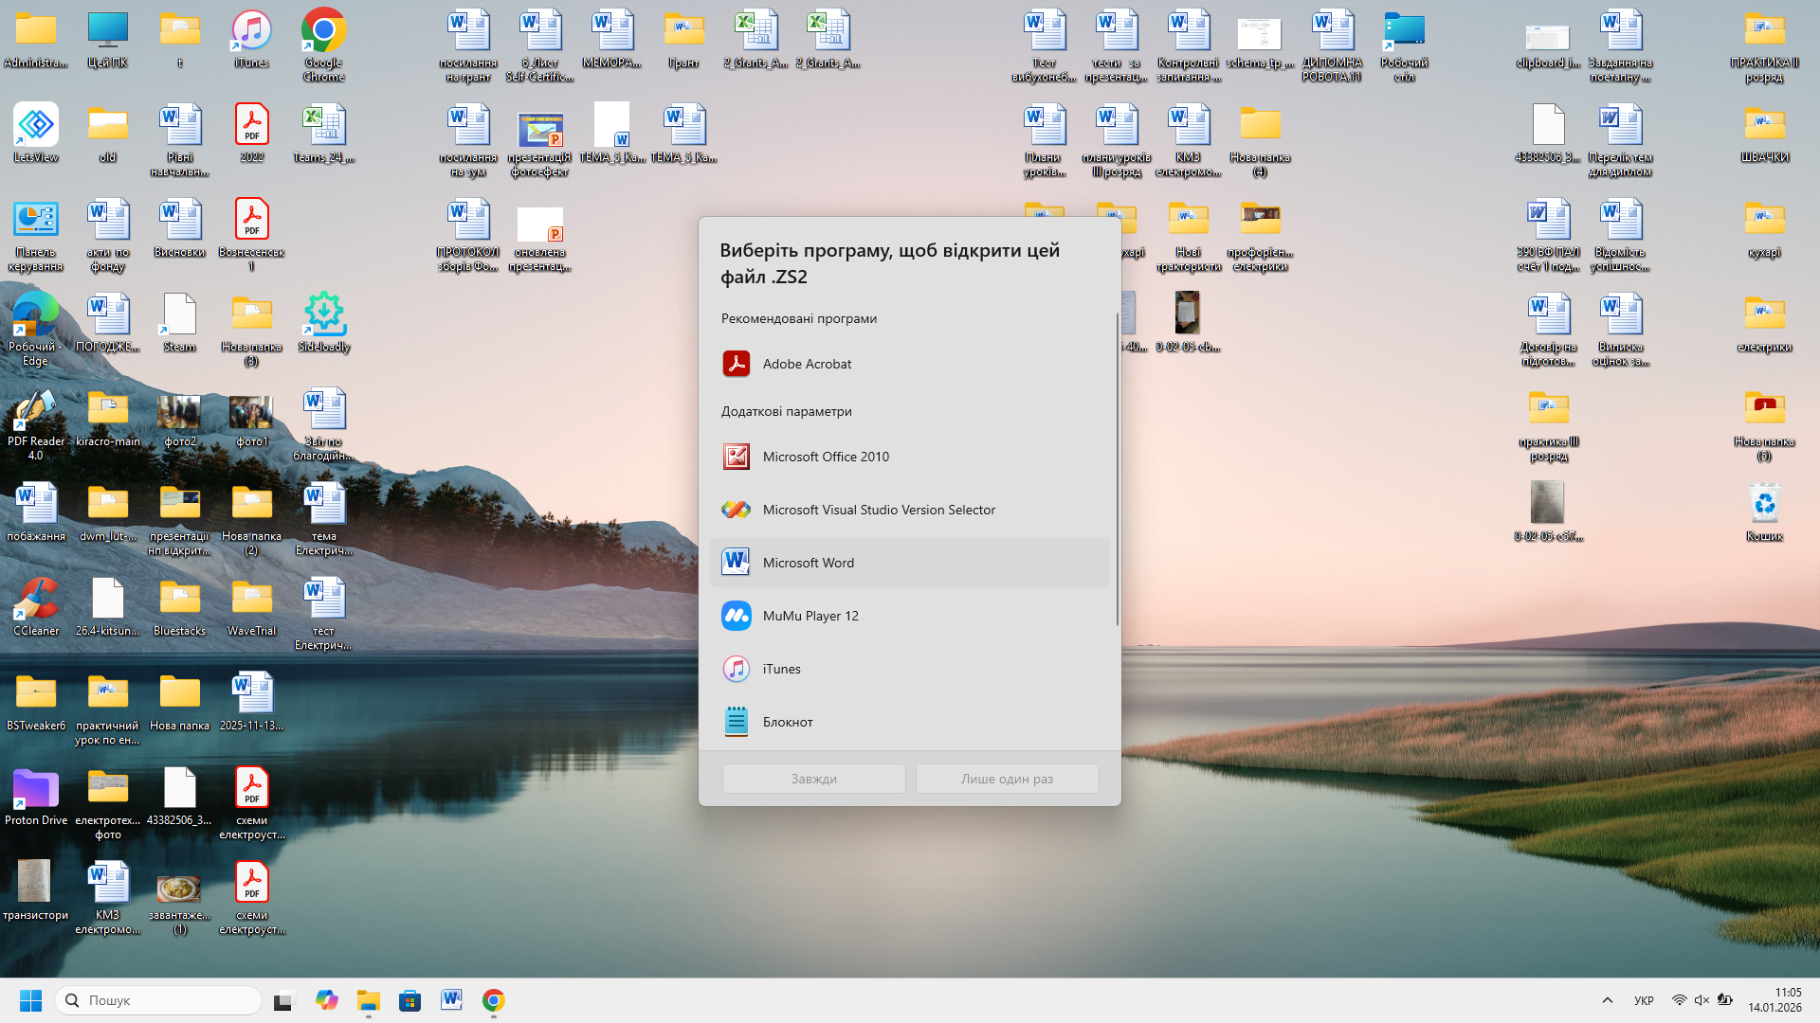Toggle the muted volume icon in tray

1702,1000
